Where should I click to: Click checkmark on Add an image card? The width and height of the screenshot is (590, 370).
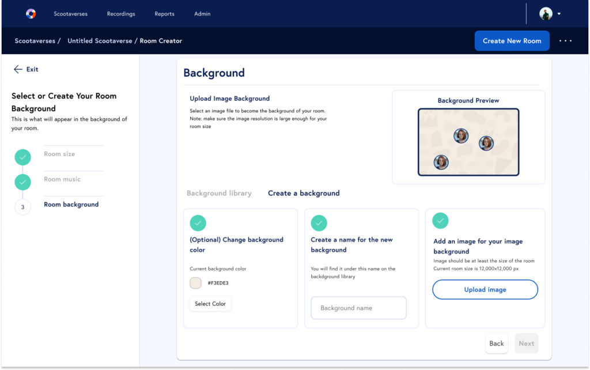point(440,220)
